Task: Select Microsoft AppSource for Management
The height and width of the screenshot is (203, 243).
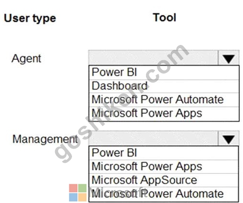Action: coord(164,180)
